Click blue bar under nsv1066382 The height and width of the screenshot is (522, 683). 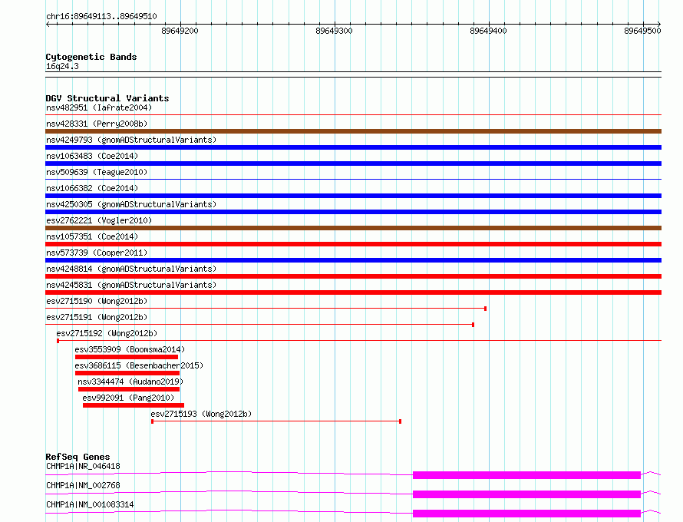tap(353, 196)
